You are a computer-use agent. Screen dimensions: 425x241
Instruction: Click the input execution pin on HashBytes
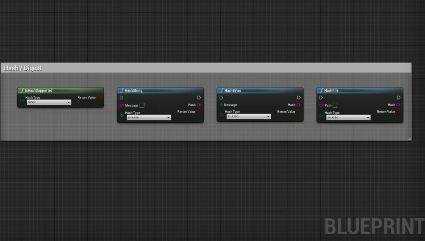pyautogui.click(x=221, y=98)
